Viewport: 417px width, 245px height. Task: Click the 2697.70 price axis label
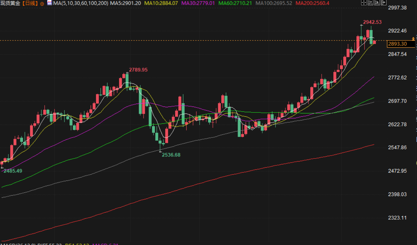point(397,101)
